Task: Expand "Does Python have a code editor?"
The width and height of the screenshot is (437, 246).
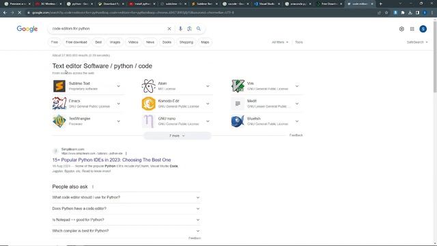Action: (x=126, y=208)
